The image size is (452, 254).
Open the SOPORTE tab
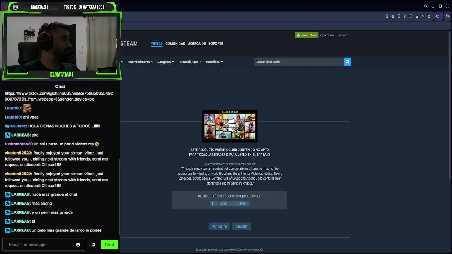click(216, 44)
